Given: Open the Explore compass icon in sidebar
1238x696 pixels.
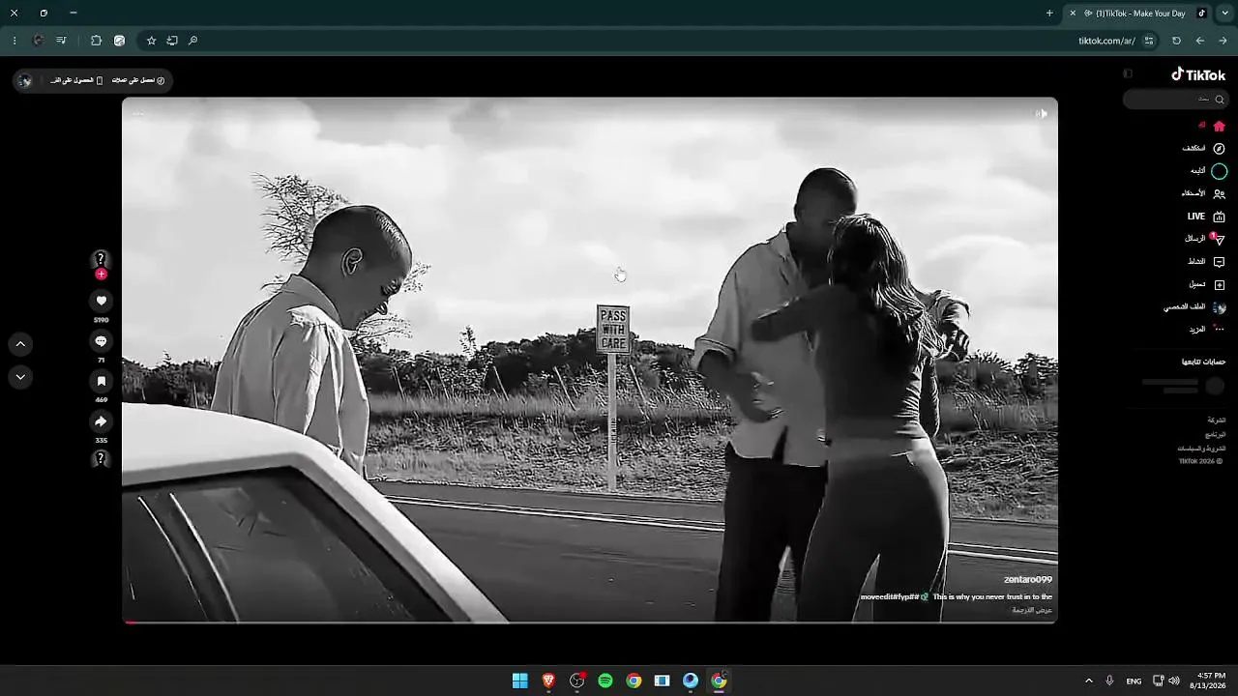Looking at the screenshot, I should pos(1219,148).
